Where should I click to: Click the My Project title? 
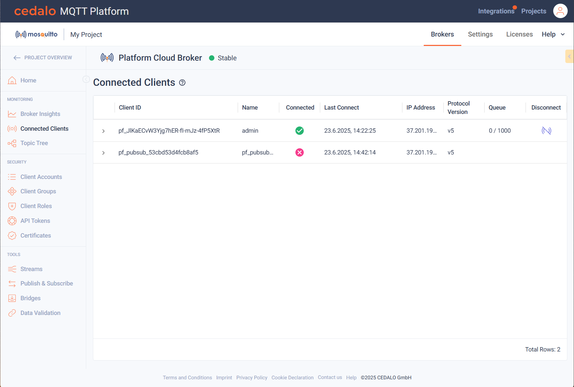click(x=86, y=35)
